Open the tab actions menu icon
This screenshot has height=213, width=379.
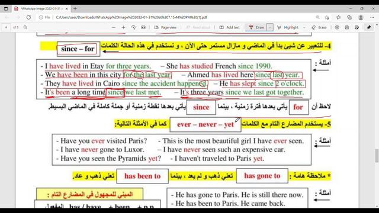(6, 9)
